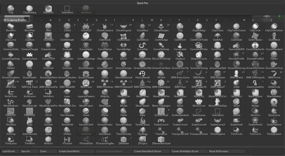Pick the GroomHairBall brush
Image resolution: width=285 pixels, height=156 pixels.
pos(218,65)
